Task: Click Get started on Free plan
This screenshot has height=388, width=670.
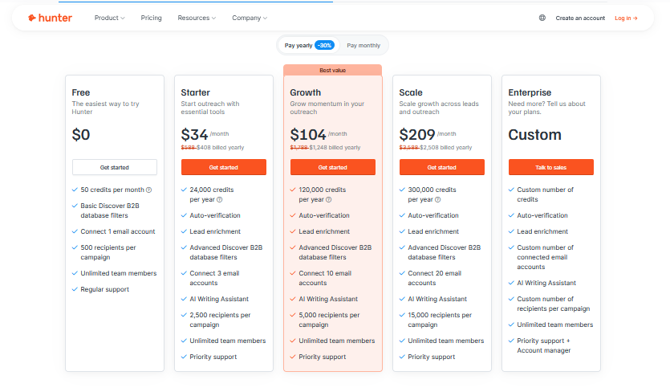Action: pos(115,167)
